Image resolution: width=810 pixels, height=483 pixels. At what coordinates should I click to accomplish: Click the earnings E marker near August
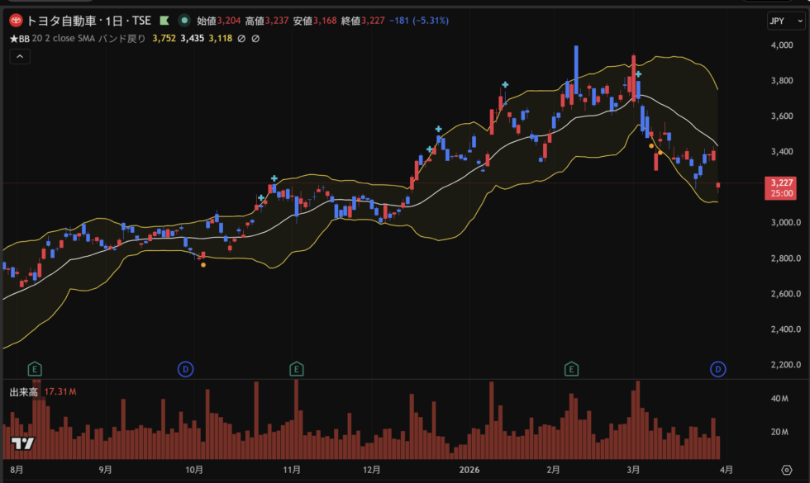point(35,368)
